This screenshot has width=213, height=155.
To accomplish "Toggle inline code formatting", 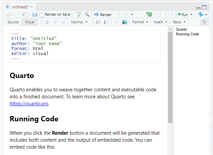I will (x=63, y=22).
